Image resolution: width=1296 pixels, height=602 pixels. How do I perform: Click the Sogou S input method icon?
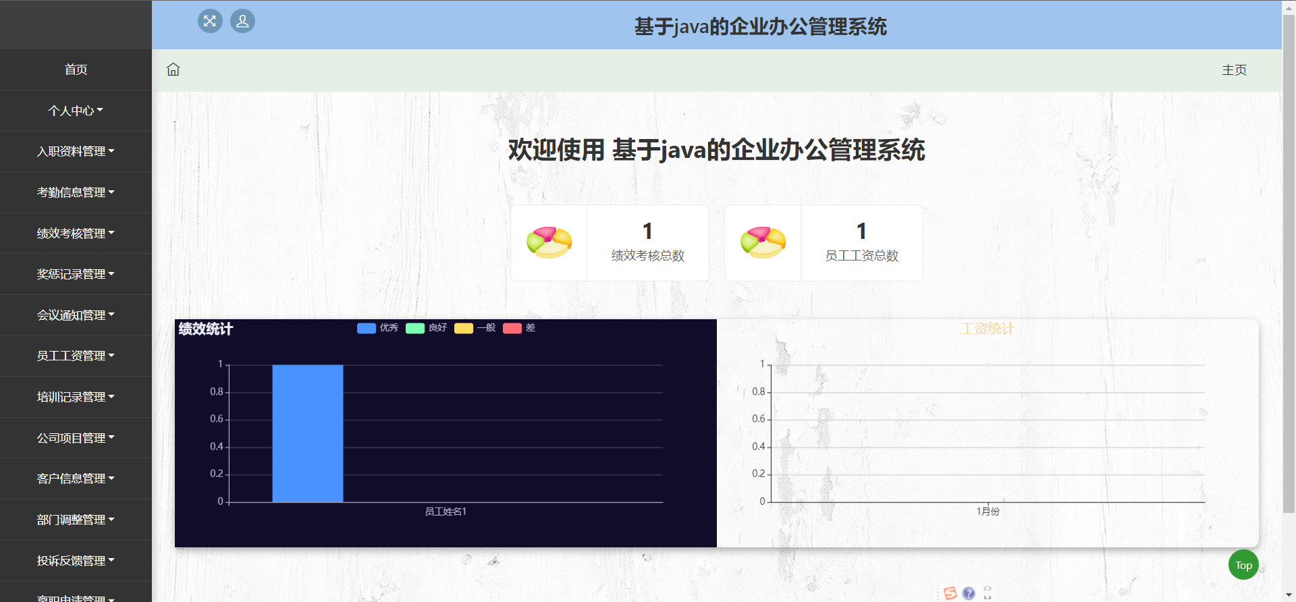pyautogui.click(x=950, y=593)
